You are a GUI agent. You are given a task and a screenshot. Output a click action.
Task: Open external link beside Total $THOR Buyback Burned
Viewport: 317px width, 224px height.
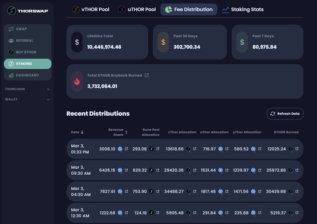pyautogui.click(x=146, y=75)
